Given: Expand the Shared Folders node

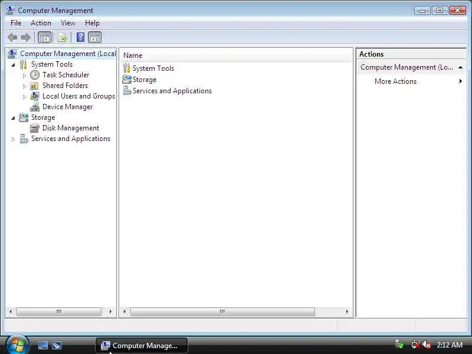Looking at the screenshot, I should tap(24, 86).
